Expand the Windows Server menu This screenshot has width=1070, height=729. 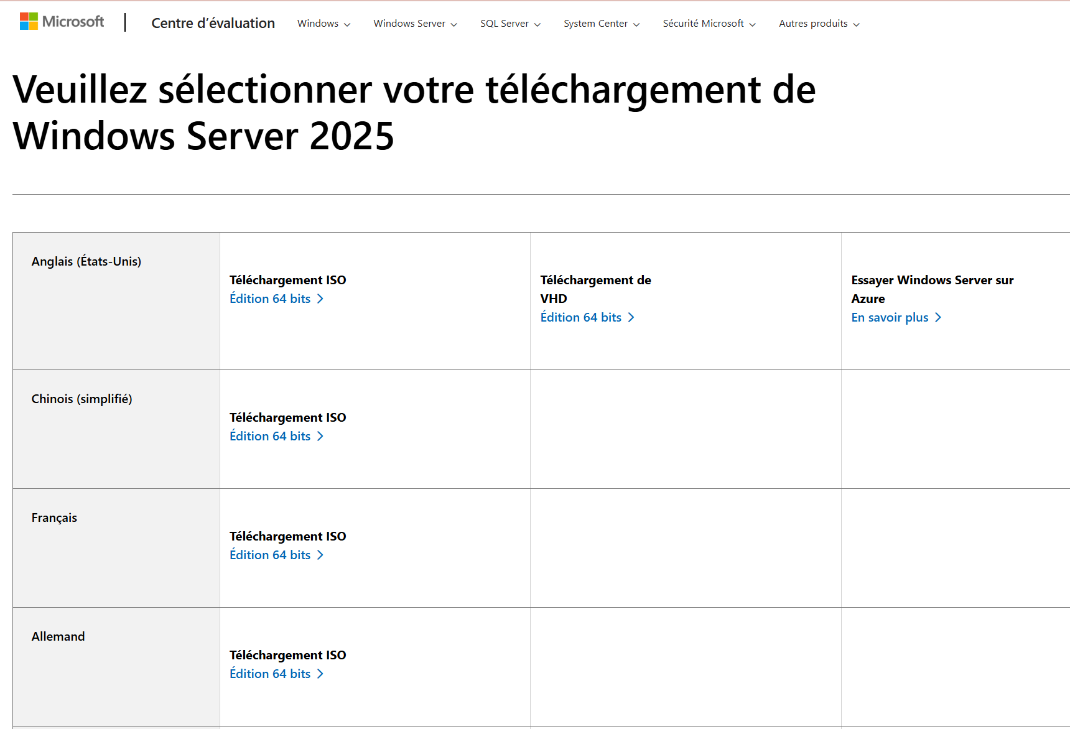pyautogui.click(x=415, y=24)
